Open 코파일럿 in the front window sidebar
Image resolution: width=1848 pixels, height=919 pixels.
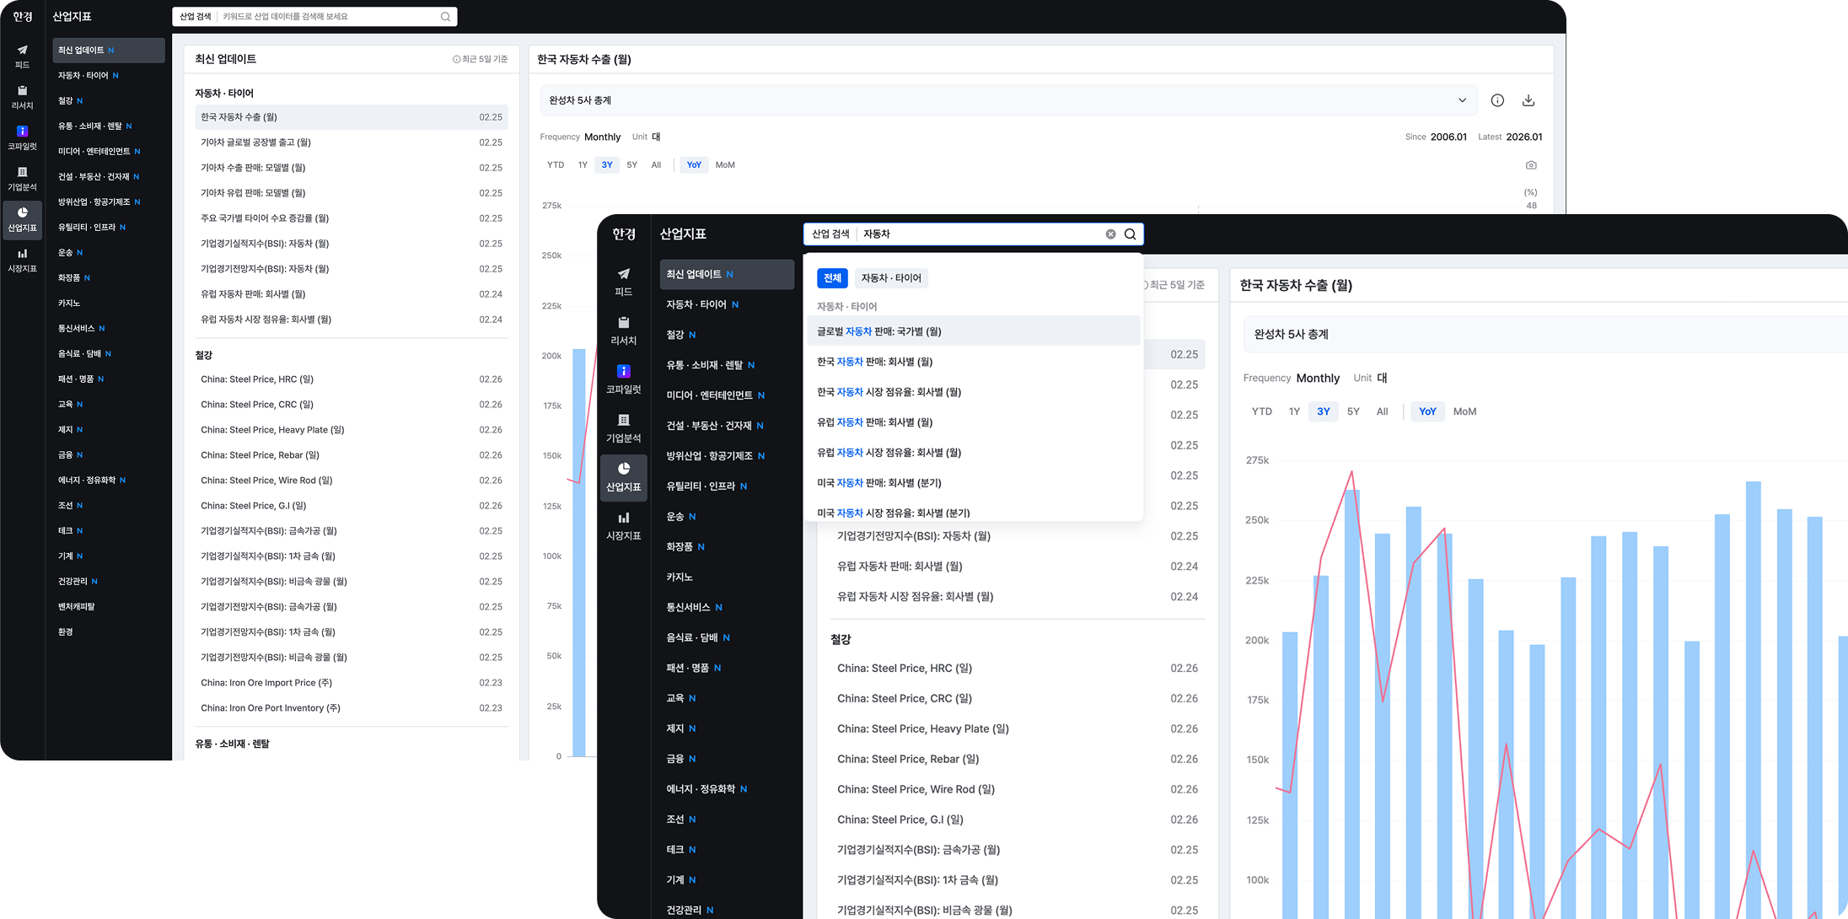point(623,379)
